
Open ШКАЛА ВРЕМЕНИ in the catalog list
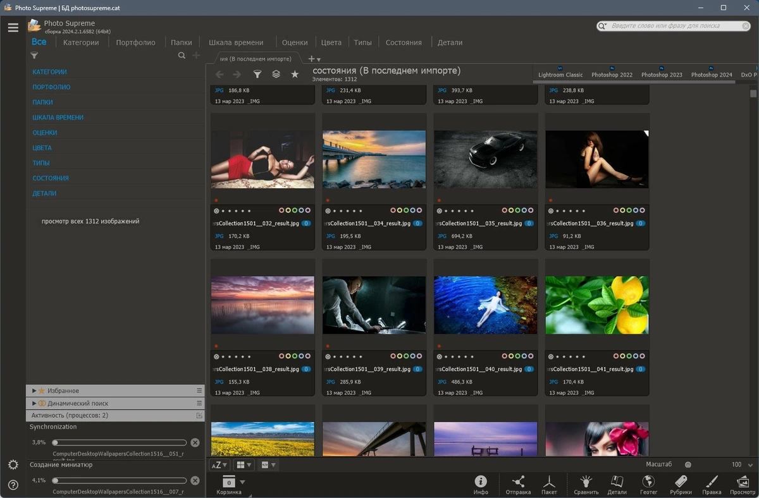(x=58, y=118)
